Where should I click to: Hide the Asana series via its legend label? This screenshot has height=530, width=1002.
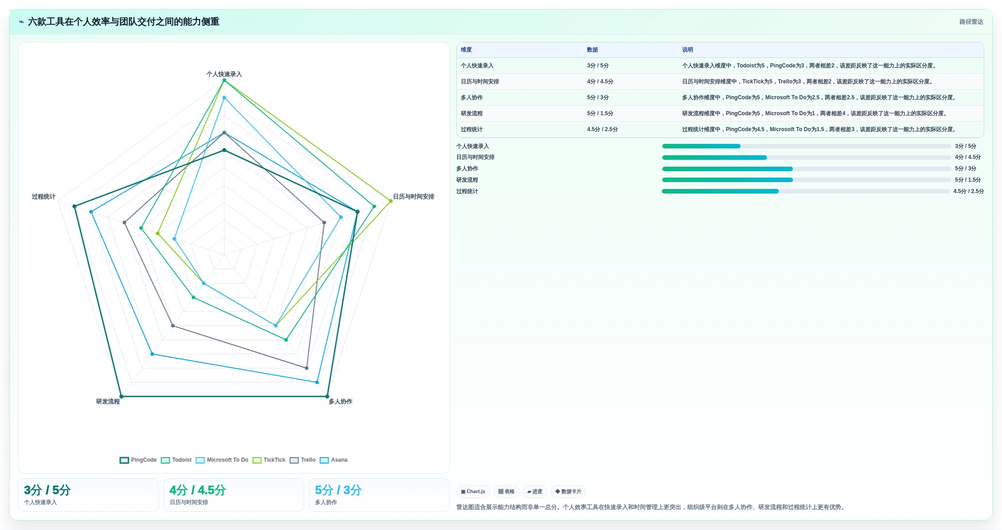point(339,460)
